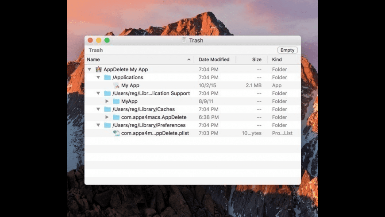Zoom the Trash window with green button
Viewport: 385px width, 217px height.
(107, 40)
